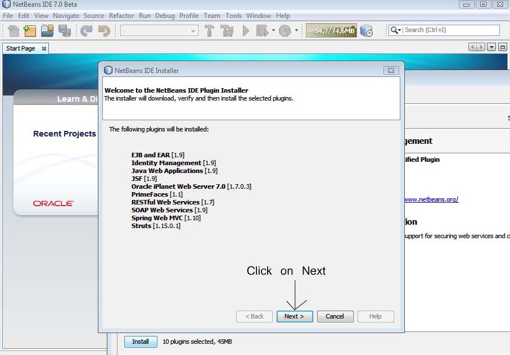
Task: Open the netbeans.org link
Action: click(x=431, y=199)
